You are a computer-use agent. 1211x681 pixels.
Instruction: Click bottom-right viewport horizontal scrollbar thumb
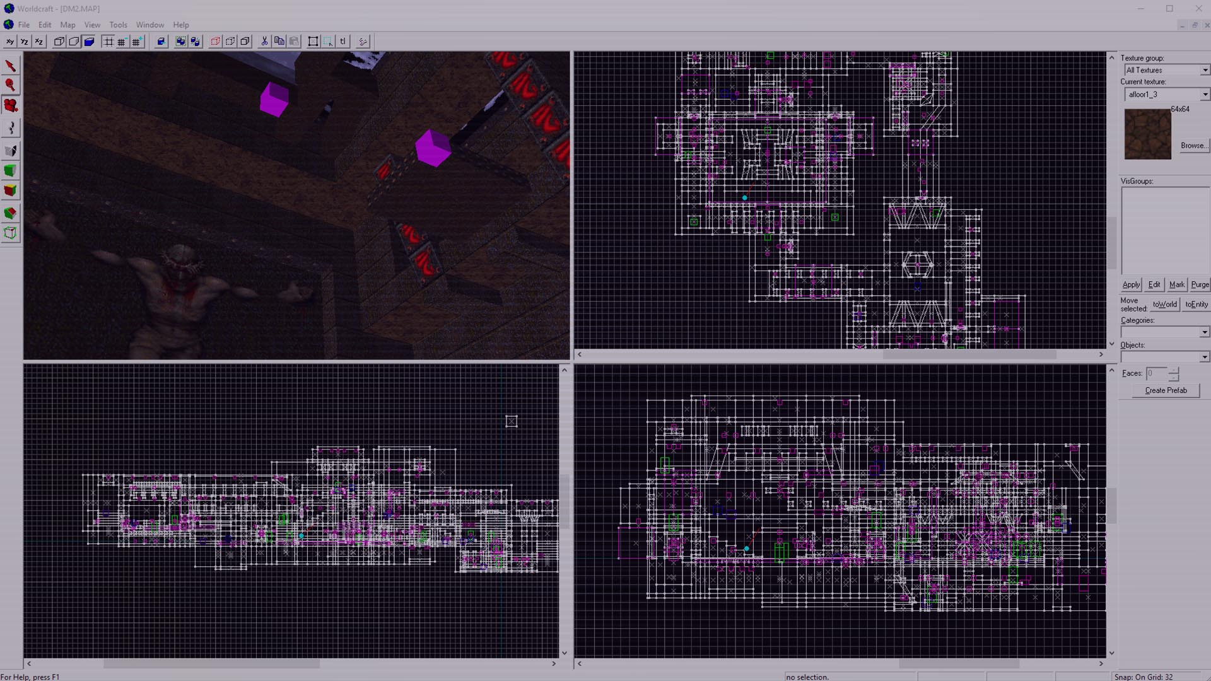(959, 664)
